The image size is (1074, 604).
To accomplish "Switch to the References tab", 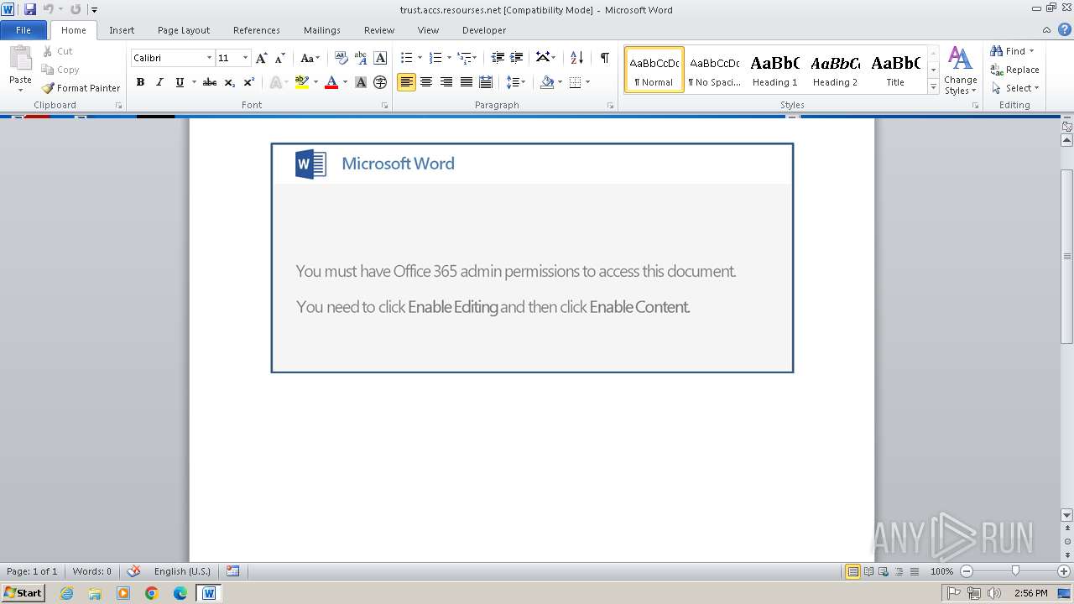I will [257, 30].
